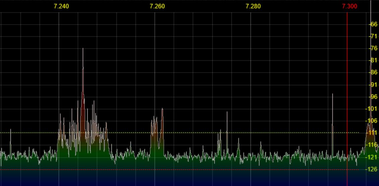379x186 pixels.
Task: Click the -76 dB scale label
Action: click(373, 48)
